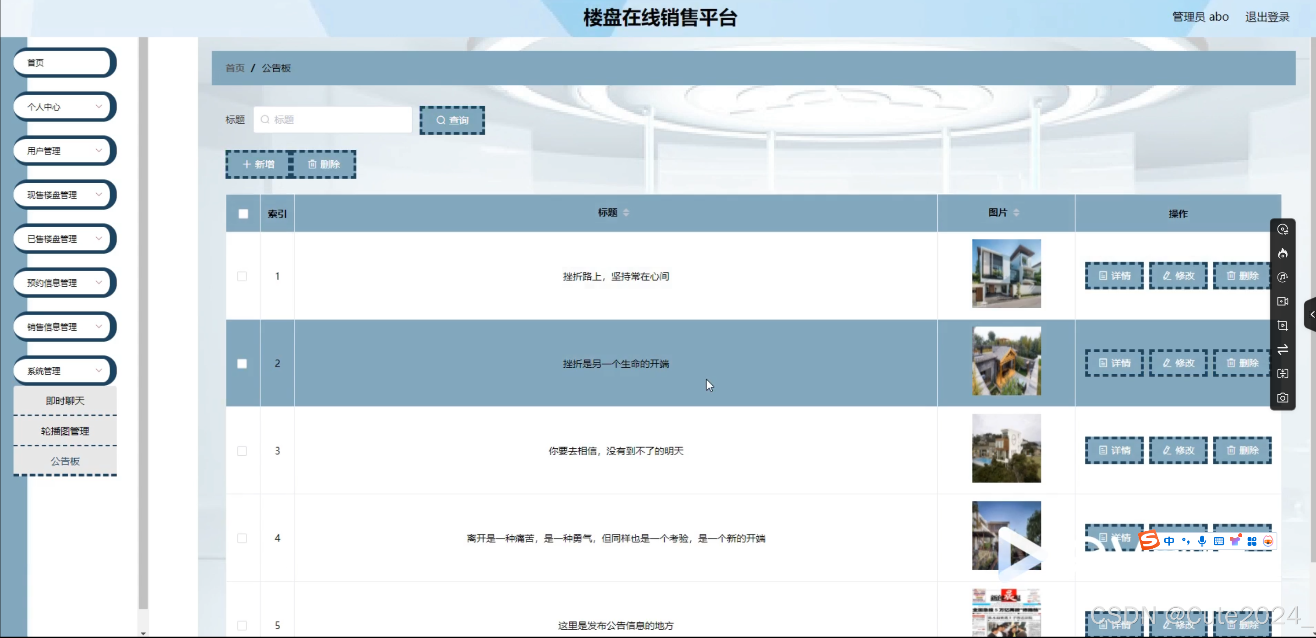Click the Sogou microphone voice input icon
1316x638 pixels.
point(1202,541)
